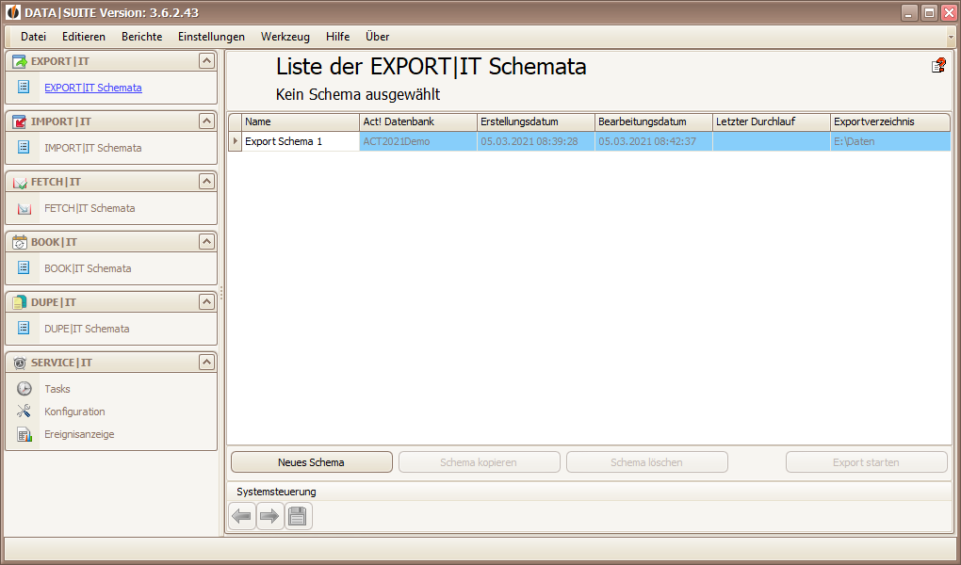
Task: Collapse the EXPORT|IT panel
Action: coord(206,60)
